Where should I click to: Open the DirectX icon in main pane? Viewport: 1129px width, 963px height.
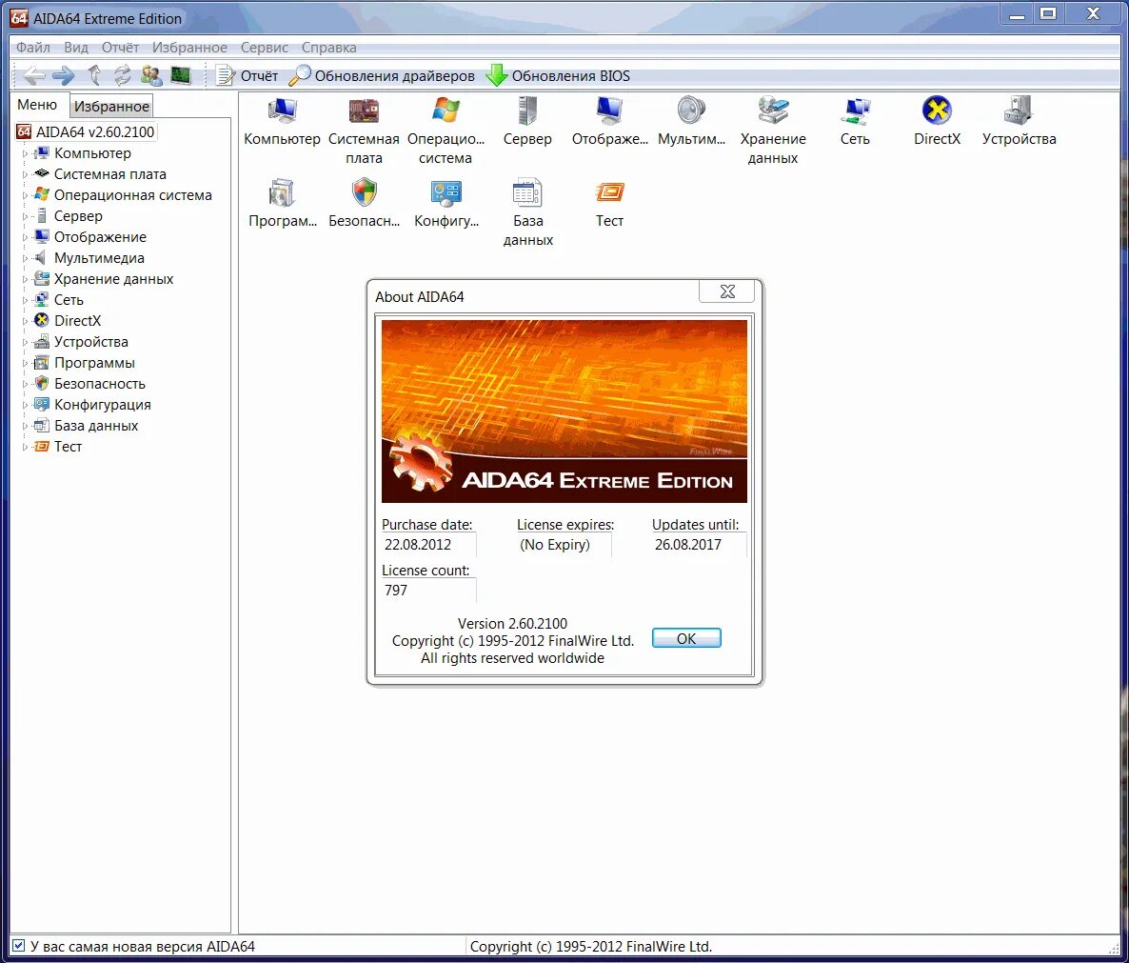[937, 110]
